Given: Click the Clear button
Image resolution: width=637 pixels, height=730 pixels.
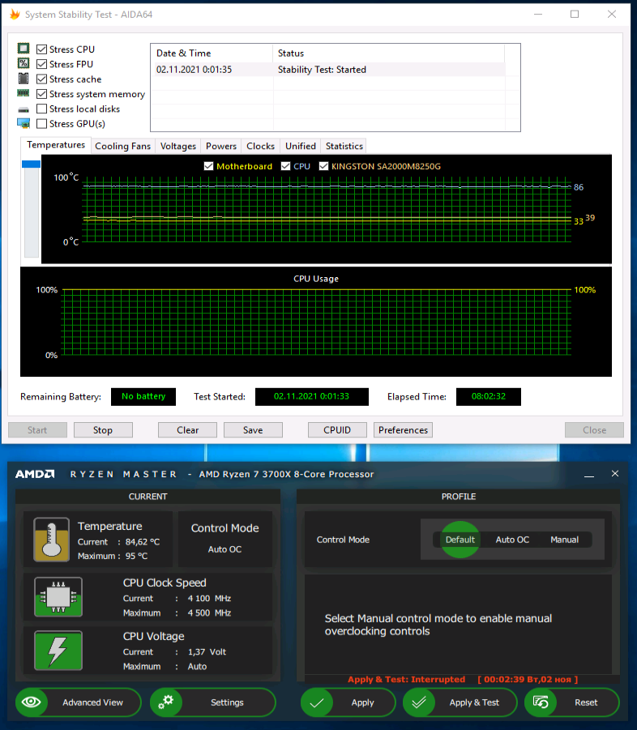Looking at the screenshot, I should point(188,430).
